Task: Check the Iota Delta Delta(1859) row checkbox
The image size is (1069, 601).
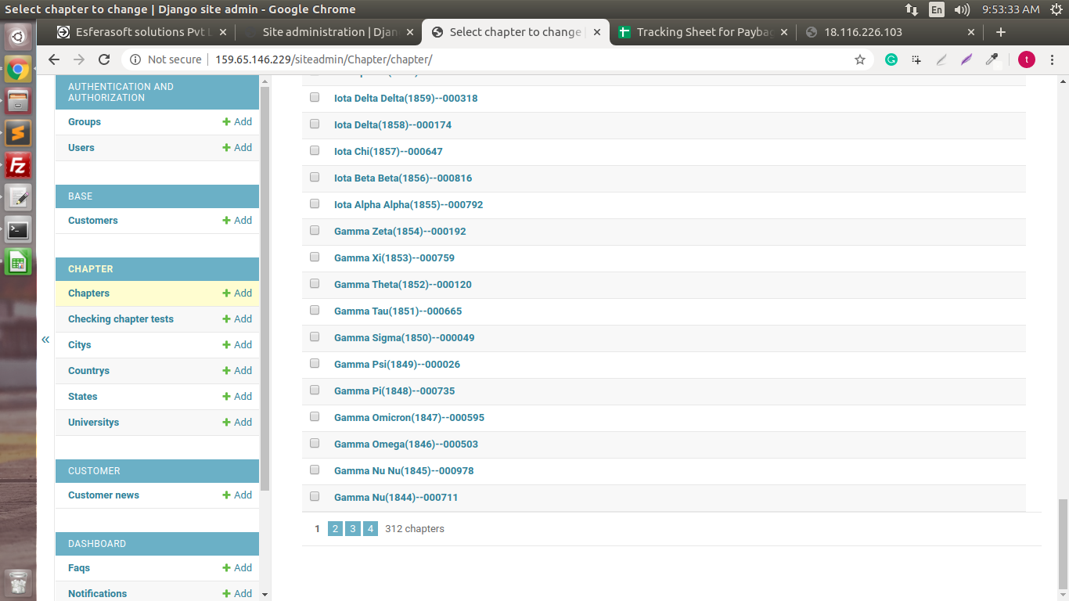Action: point(315,98)
